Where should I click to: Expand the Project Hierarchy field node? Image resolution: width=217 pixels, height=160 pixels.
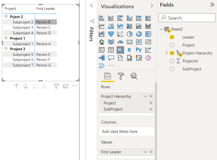coord(166,53)
